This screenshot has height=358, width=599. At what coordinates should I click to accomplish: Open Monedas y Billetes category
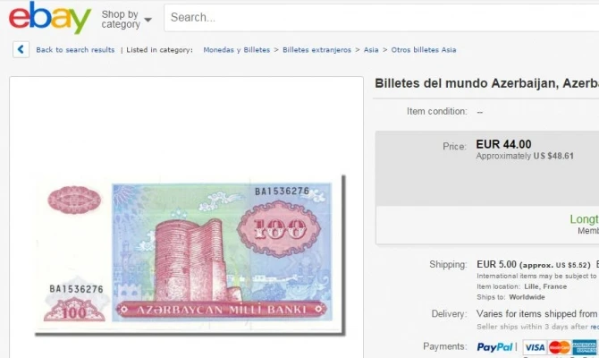tap(236, 50)
